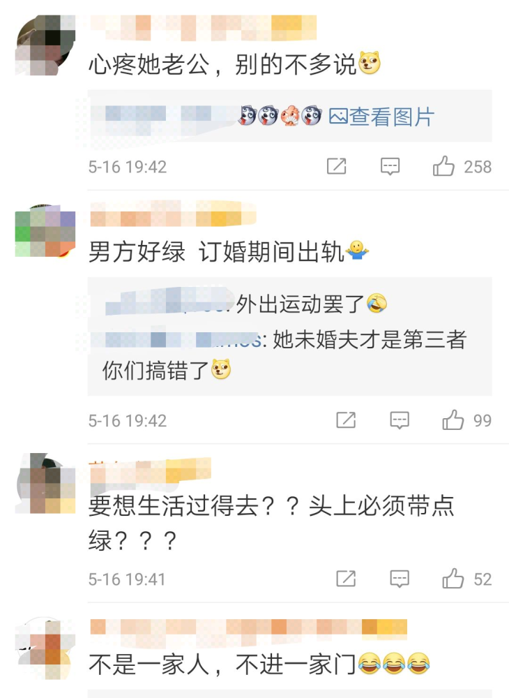This screenshot has height=698, width=509.
Task: Repost the 要想生活过得去 comment
Action: point(346,579)
